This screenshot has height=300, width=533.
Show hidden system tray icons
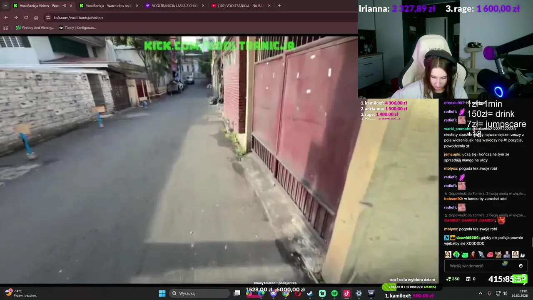click(480, 293)
